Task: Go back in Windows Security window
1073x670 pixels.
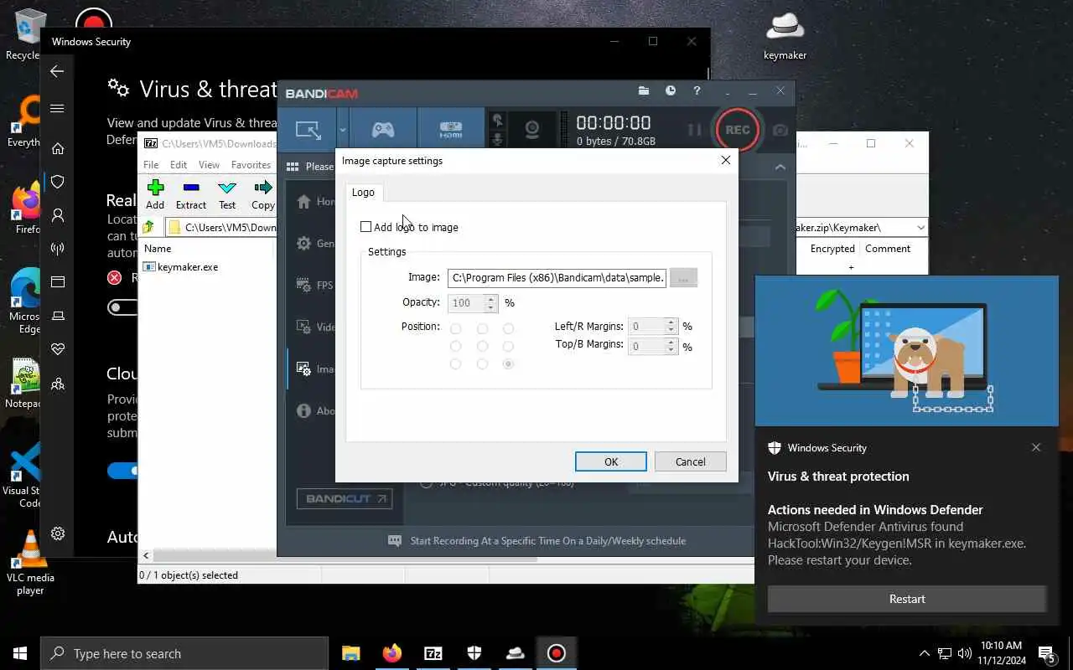Action: 57,72
